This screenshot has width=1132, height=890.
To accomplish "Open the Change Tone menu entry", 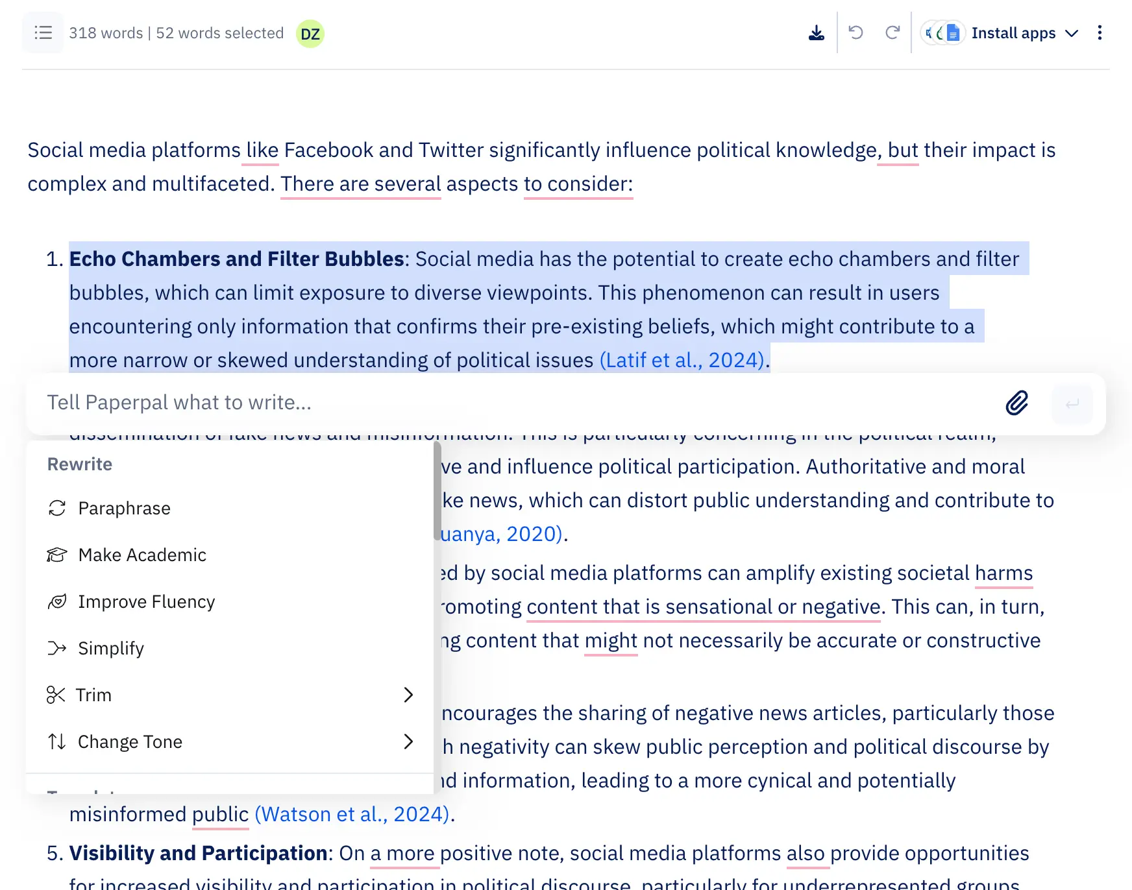I will pos(230,741).
